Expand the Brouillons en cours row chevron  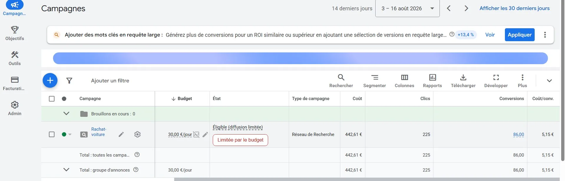66,113
